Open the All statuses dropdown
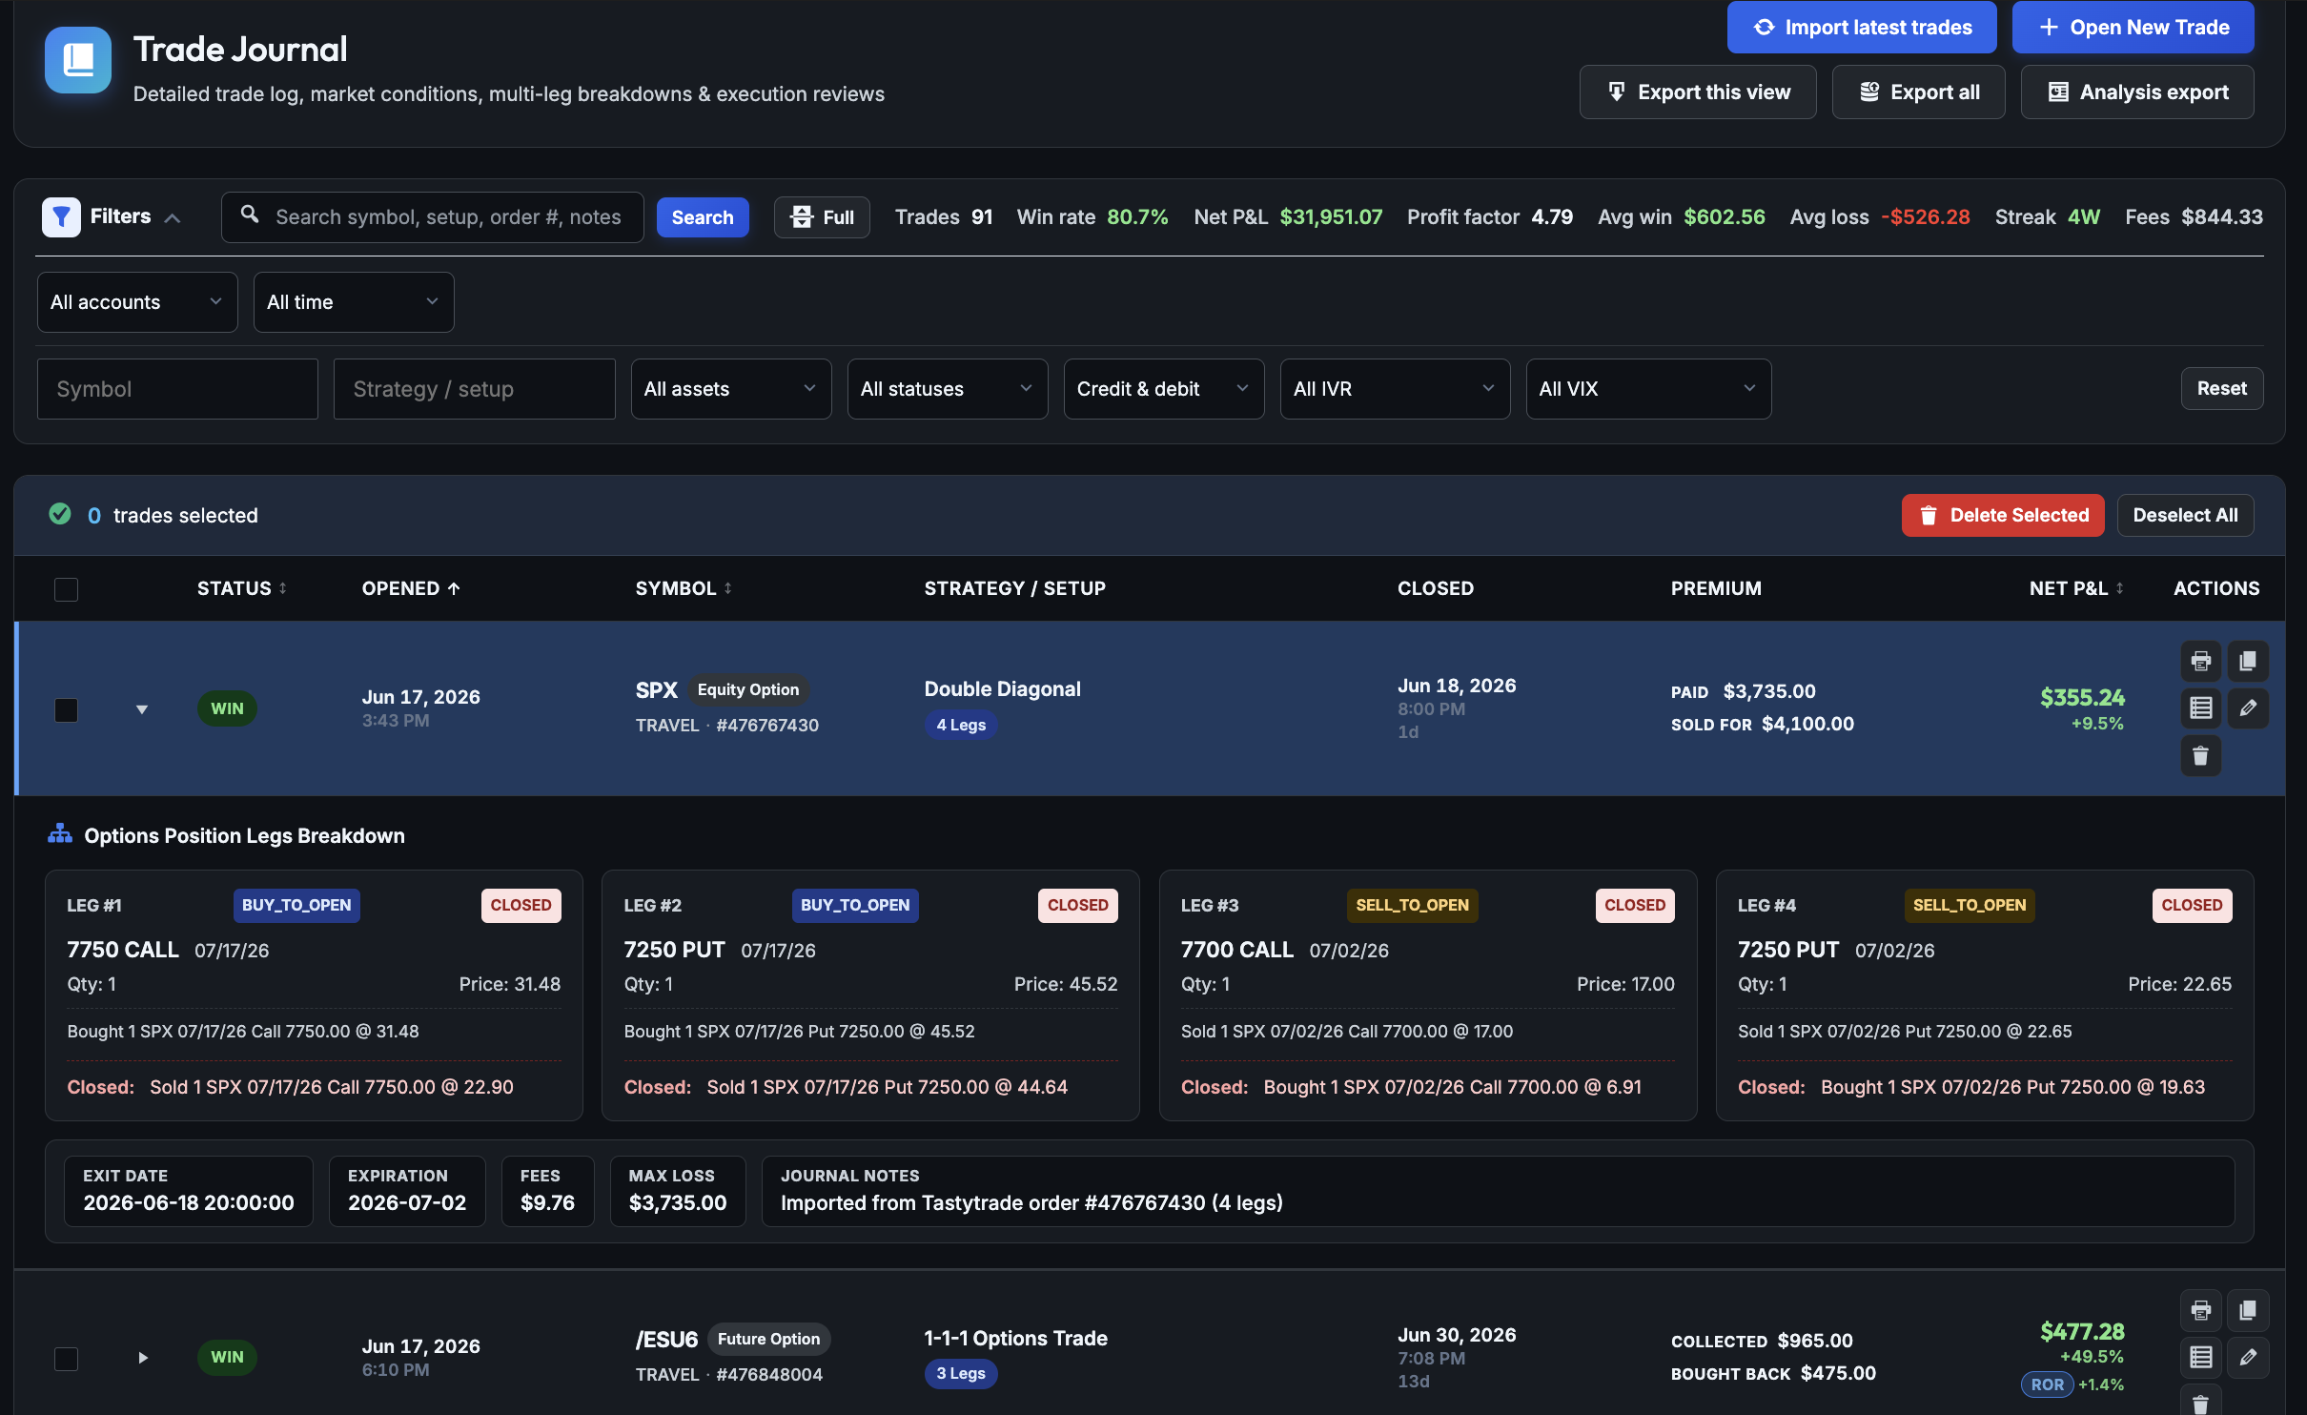This screenshot has height=1415, width=2307. [x=948, y=389]
